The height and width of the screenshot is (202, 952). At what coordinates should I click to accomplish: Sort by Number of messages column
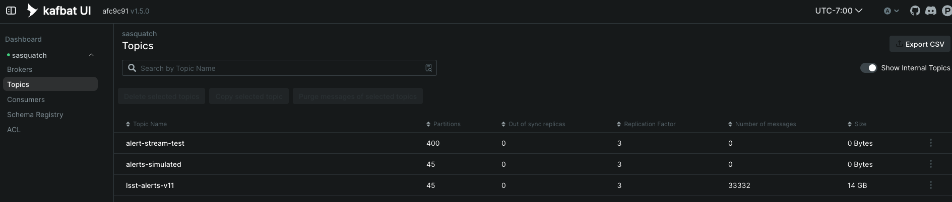pyautogui.click(x=762, y=124)
